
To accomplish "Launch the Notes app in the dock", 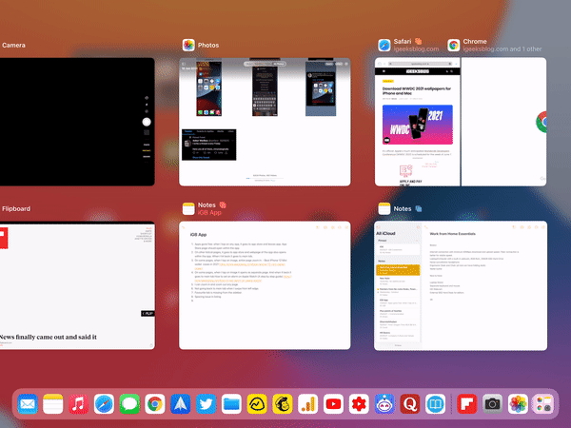I will [x=53, y=404].
